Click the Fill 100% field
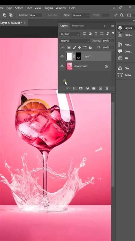 (x=106, y=48)
